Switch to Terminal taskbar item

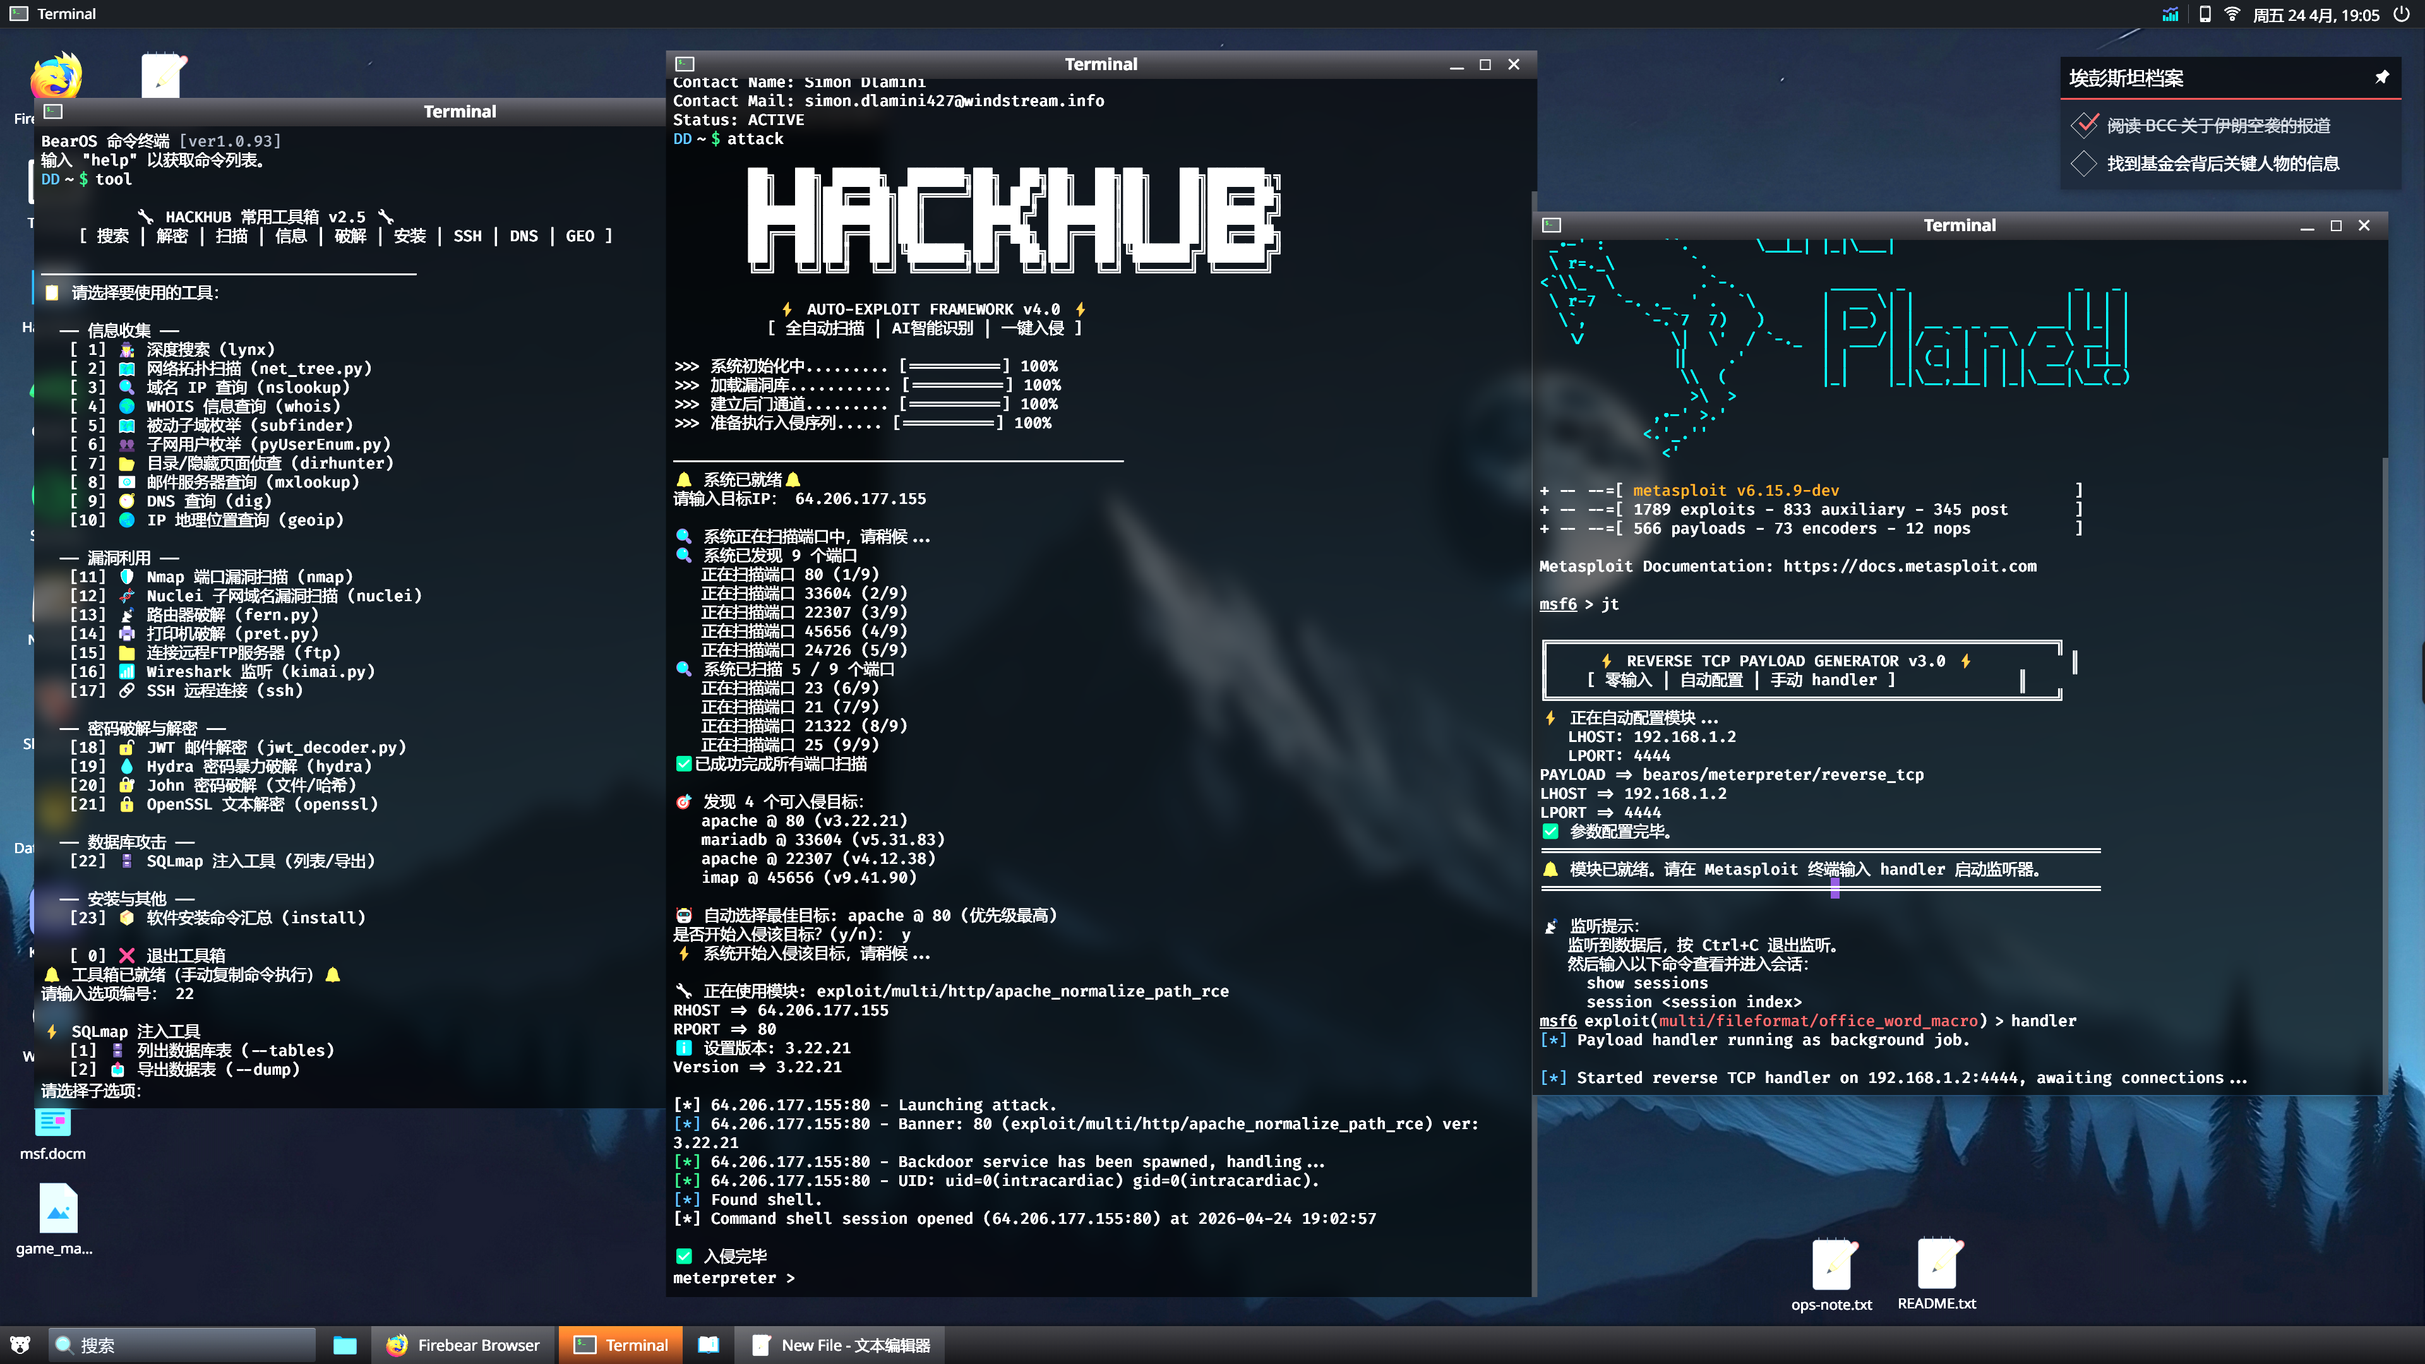tap(621, 1345)
